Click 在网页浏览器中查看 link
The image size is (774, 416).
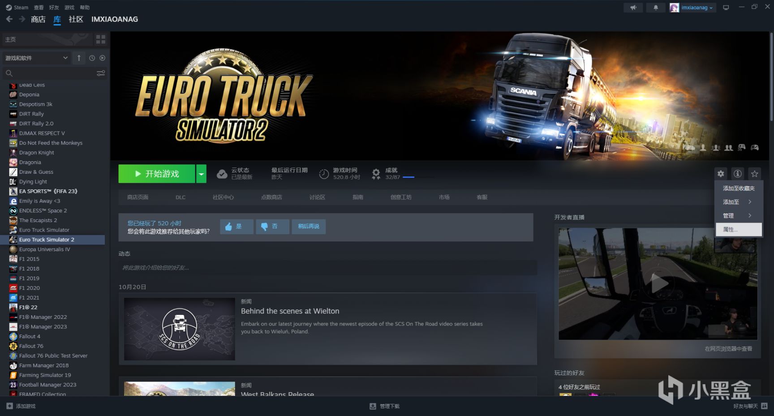coord(728,349)
